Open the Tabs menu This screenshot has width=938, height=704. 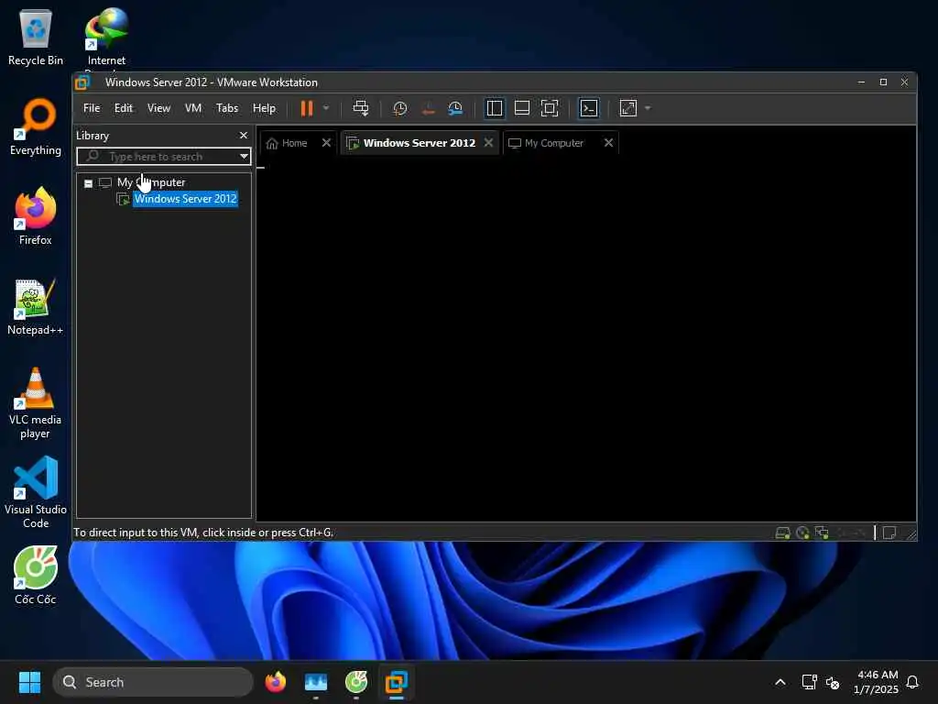pyautogui.click(x=227, y=108)
